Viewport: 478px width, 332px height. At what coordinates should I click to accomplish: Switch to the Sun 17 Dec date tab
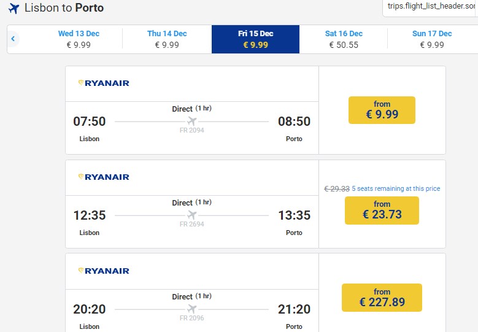coord(432,39)
